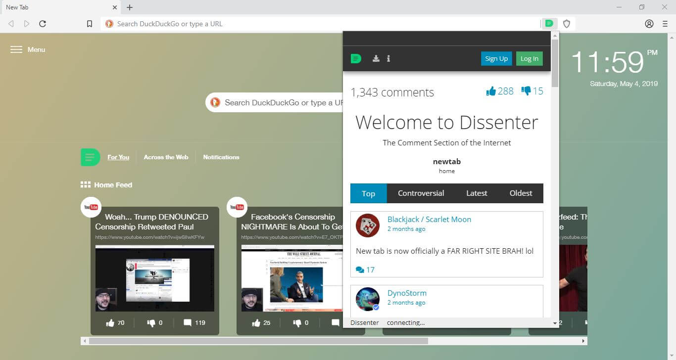
Task: Close the New Tab tab
Action: 115,7
